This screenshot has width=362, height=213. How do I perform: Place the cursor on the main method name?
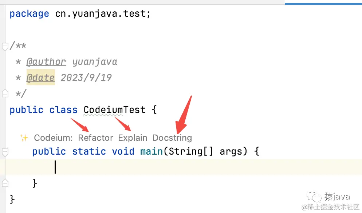[x=152, y=151]
